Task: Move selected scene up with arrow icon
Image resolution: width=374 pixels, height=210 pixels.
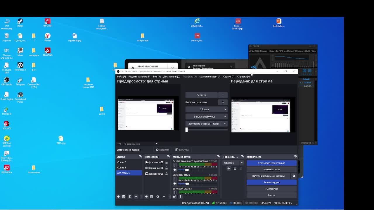Action: pos(136,197)
